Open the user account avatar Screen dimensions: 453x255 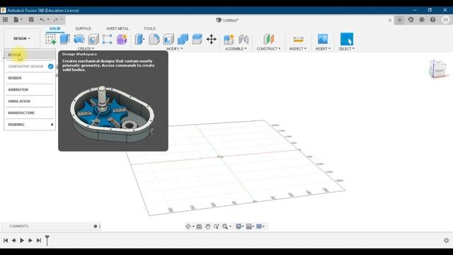click(445, 20)
